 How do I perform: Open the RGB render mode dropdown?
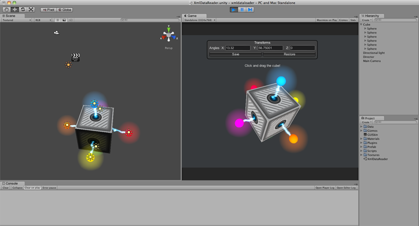coord(43,20)
